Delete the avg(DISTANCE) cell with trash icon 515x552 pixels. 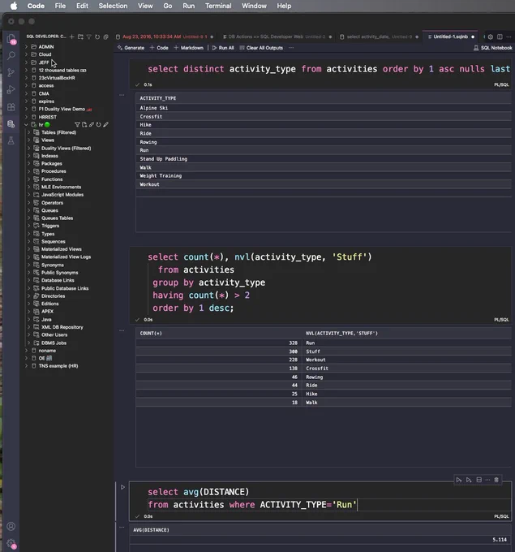[x=496, y=480]
